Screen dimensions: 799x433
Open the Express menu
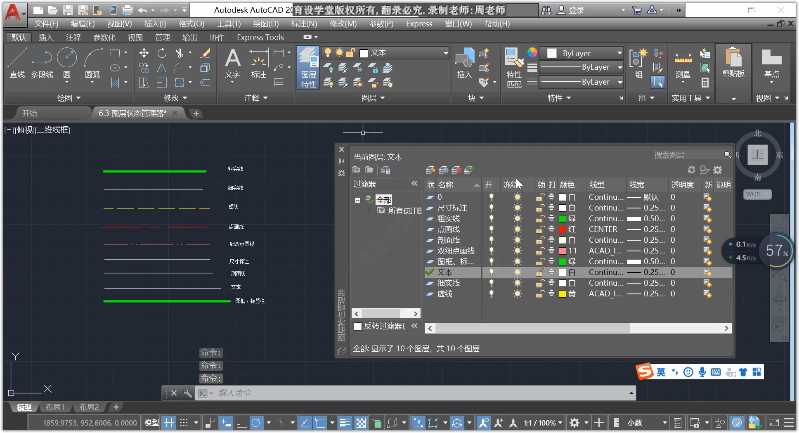(x=419, y=24)
